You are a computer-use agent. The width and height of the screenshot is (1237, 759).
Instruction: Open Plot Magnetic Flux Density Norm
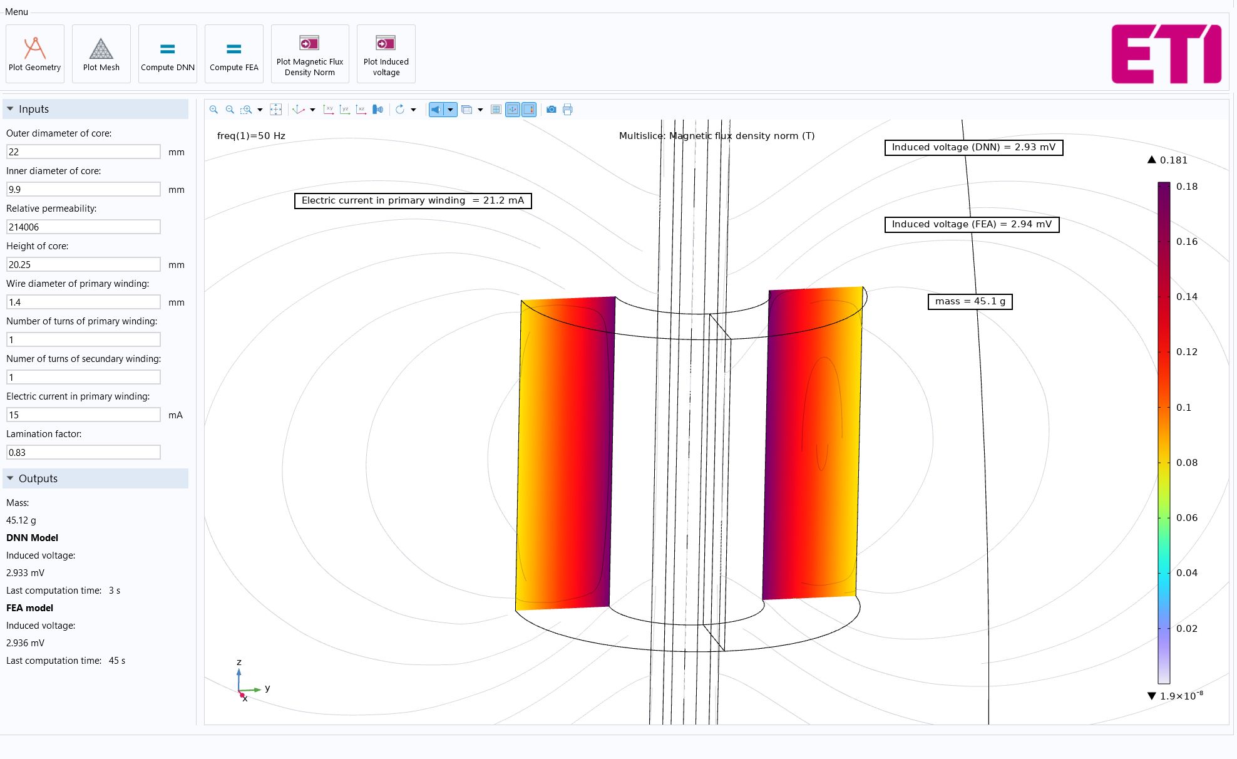pyautogui.click(x=310, y=54)
